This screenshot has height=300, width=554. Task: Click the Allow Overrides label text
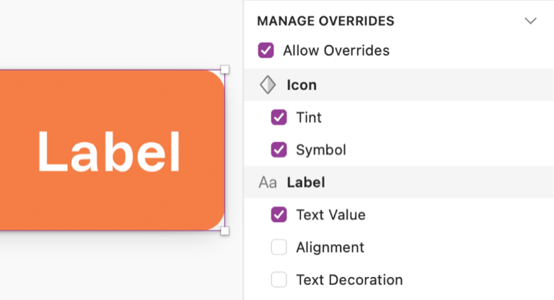[x=336, y=50]
